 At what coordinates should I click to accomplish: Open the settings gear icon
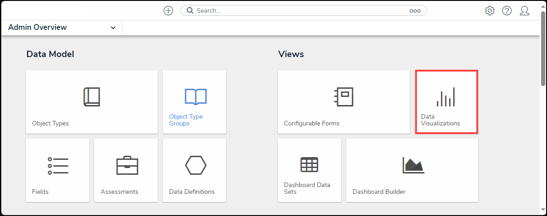[489, 11]
